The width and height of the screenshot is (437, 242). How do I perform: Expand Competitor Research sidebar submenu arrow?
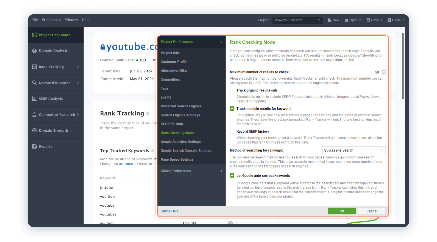coord(78,114)
